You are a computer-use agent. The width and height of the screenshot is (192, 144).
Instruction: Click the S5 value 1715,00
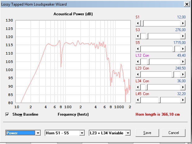[x=180, y=43]
